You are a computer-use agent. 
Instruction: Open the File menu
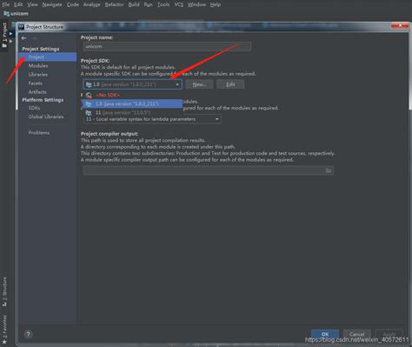pos(5,4)
